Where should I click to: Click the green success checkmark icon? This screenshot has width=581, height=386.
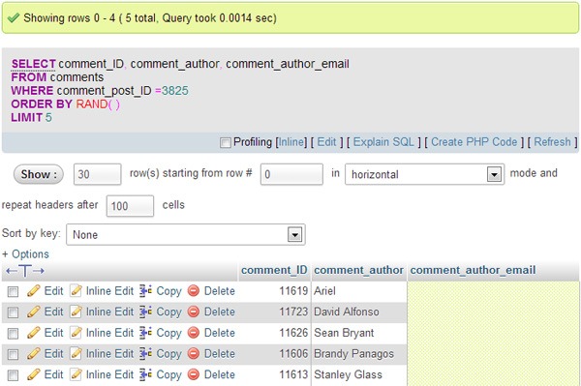14,17
